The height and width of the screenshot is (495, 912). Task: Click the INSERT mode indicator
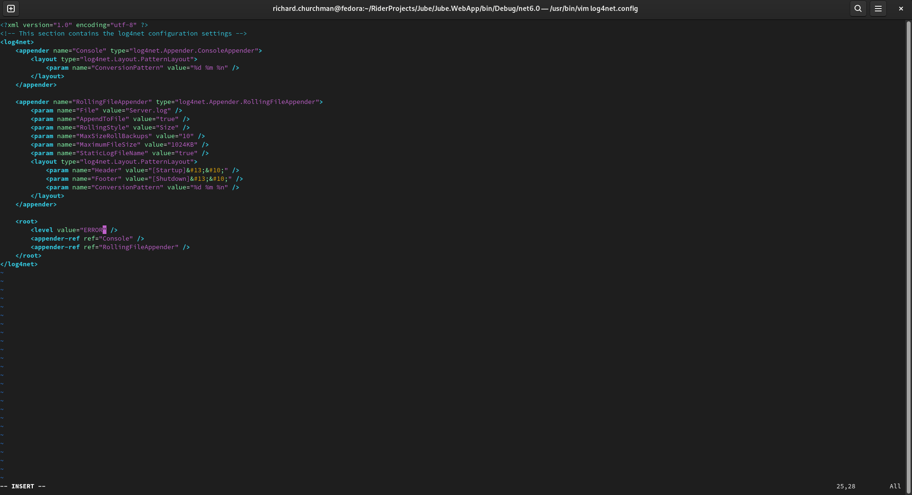click(23, 486)
